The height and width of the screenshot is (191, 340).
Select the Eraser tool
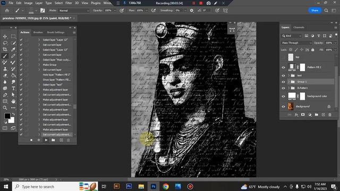coord(5,75)
